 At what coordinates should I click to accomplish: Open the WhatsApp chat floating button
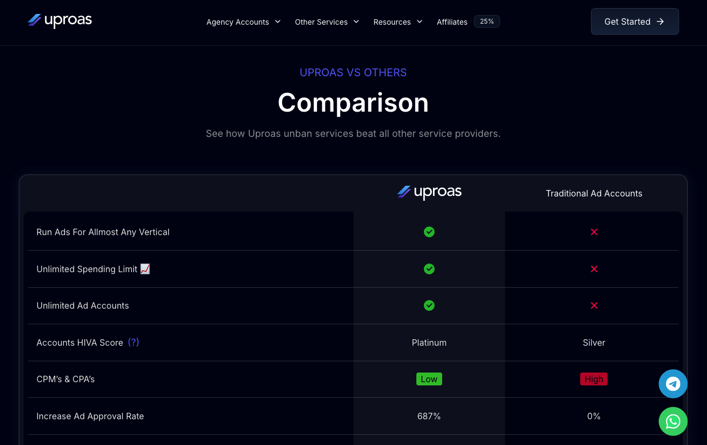click(673, 421)
